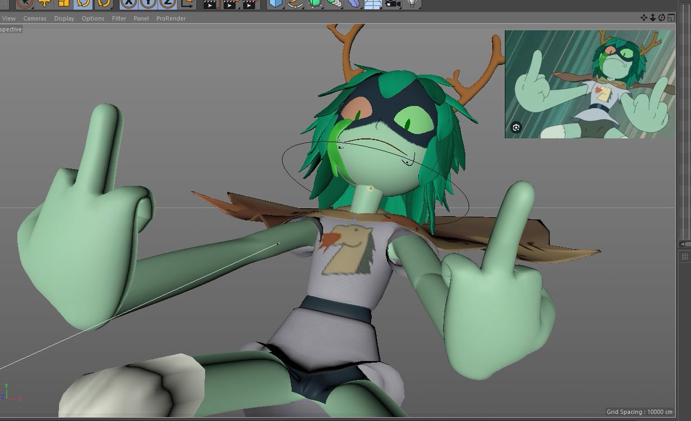The width and height of the screenshot is (691, 421).
Task: Click the viewport dolly zoom icon
Action: pyautogui.click(x=652, y=18)
